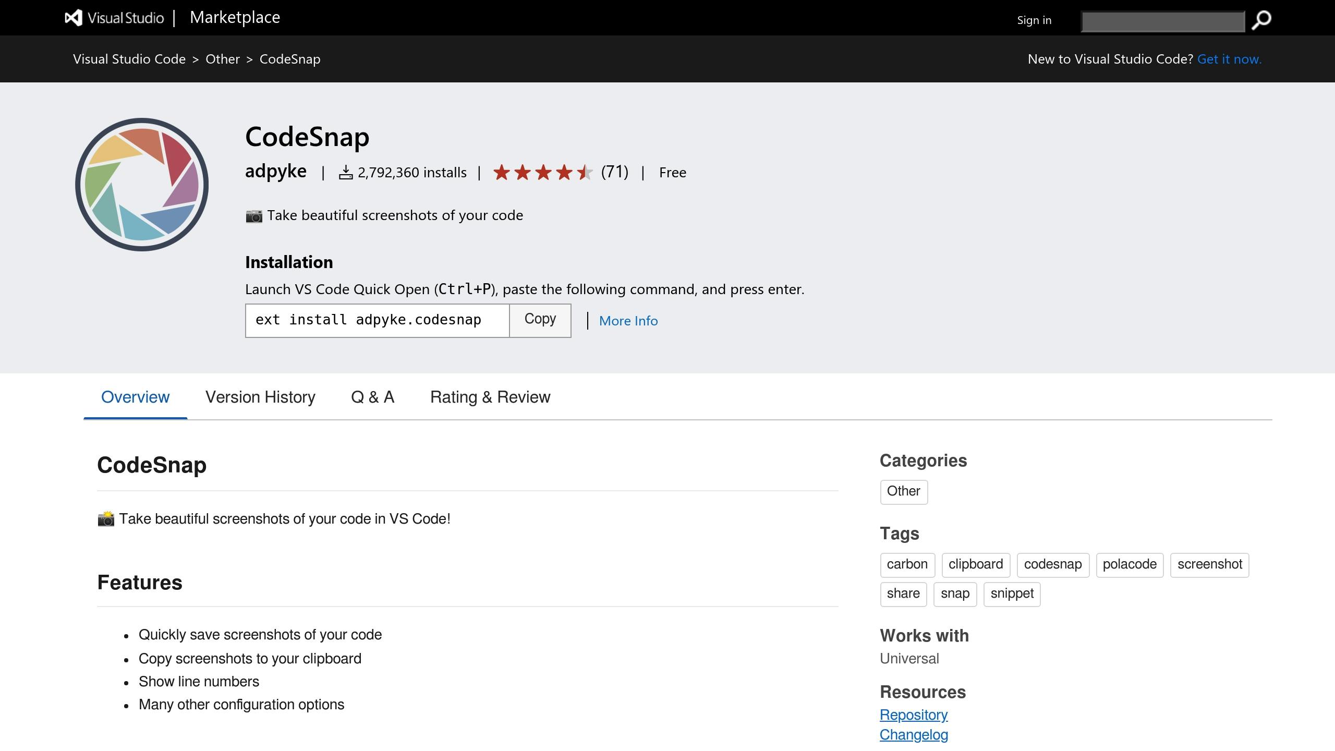Open the More Info link
The height and width of the screenshot is (751, 1335).
pos(628,321)
